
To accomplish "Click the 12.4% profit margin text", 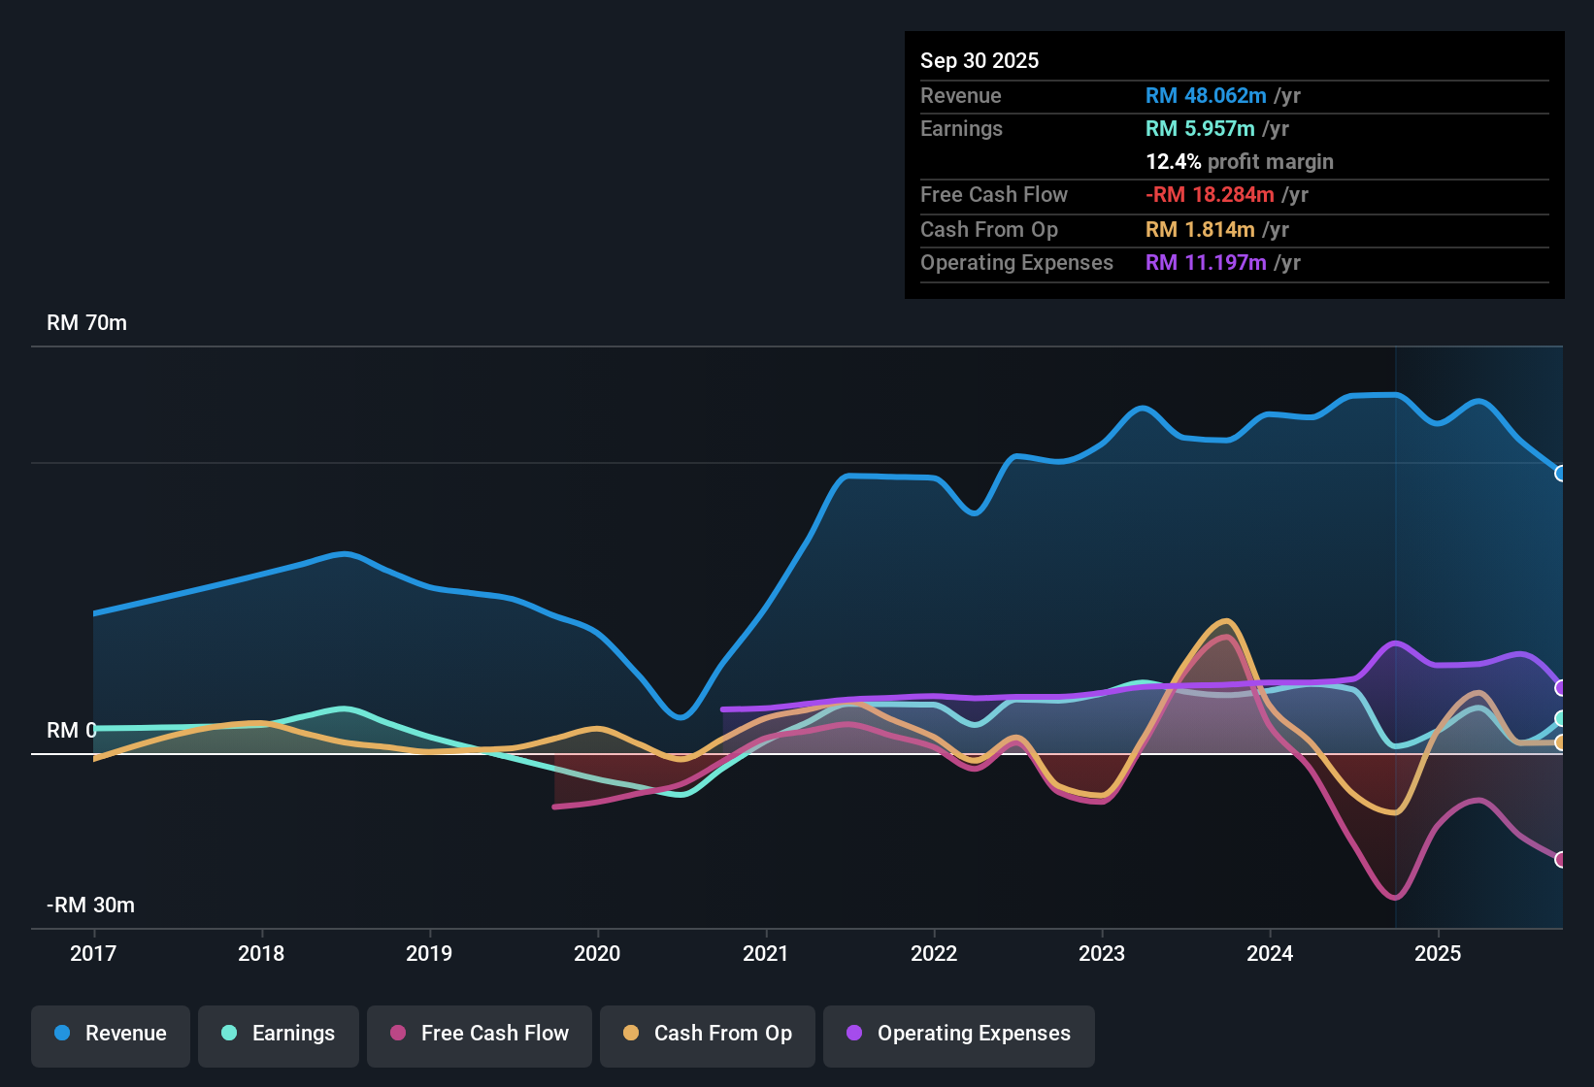I will (1240, 161).
